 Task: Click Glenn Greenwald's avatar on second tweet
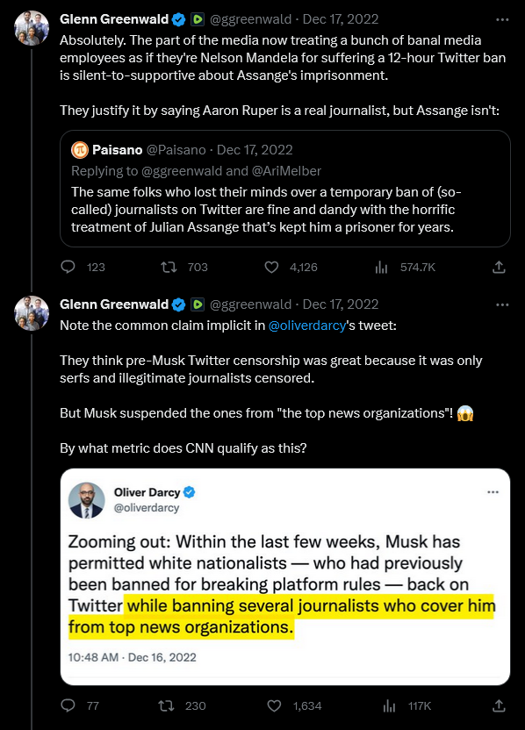pos(32,313)
